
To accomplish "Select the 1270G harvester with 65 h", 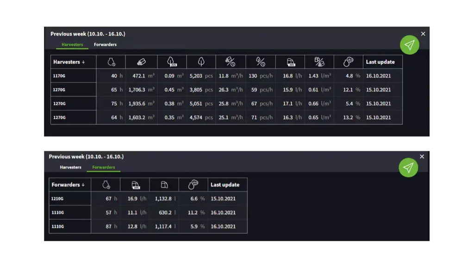I will (59, 90).
